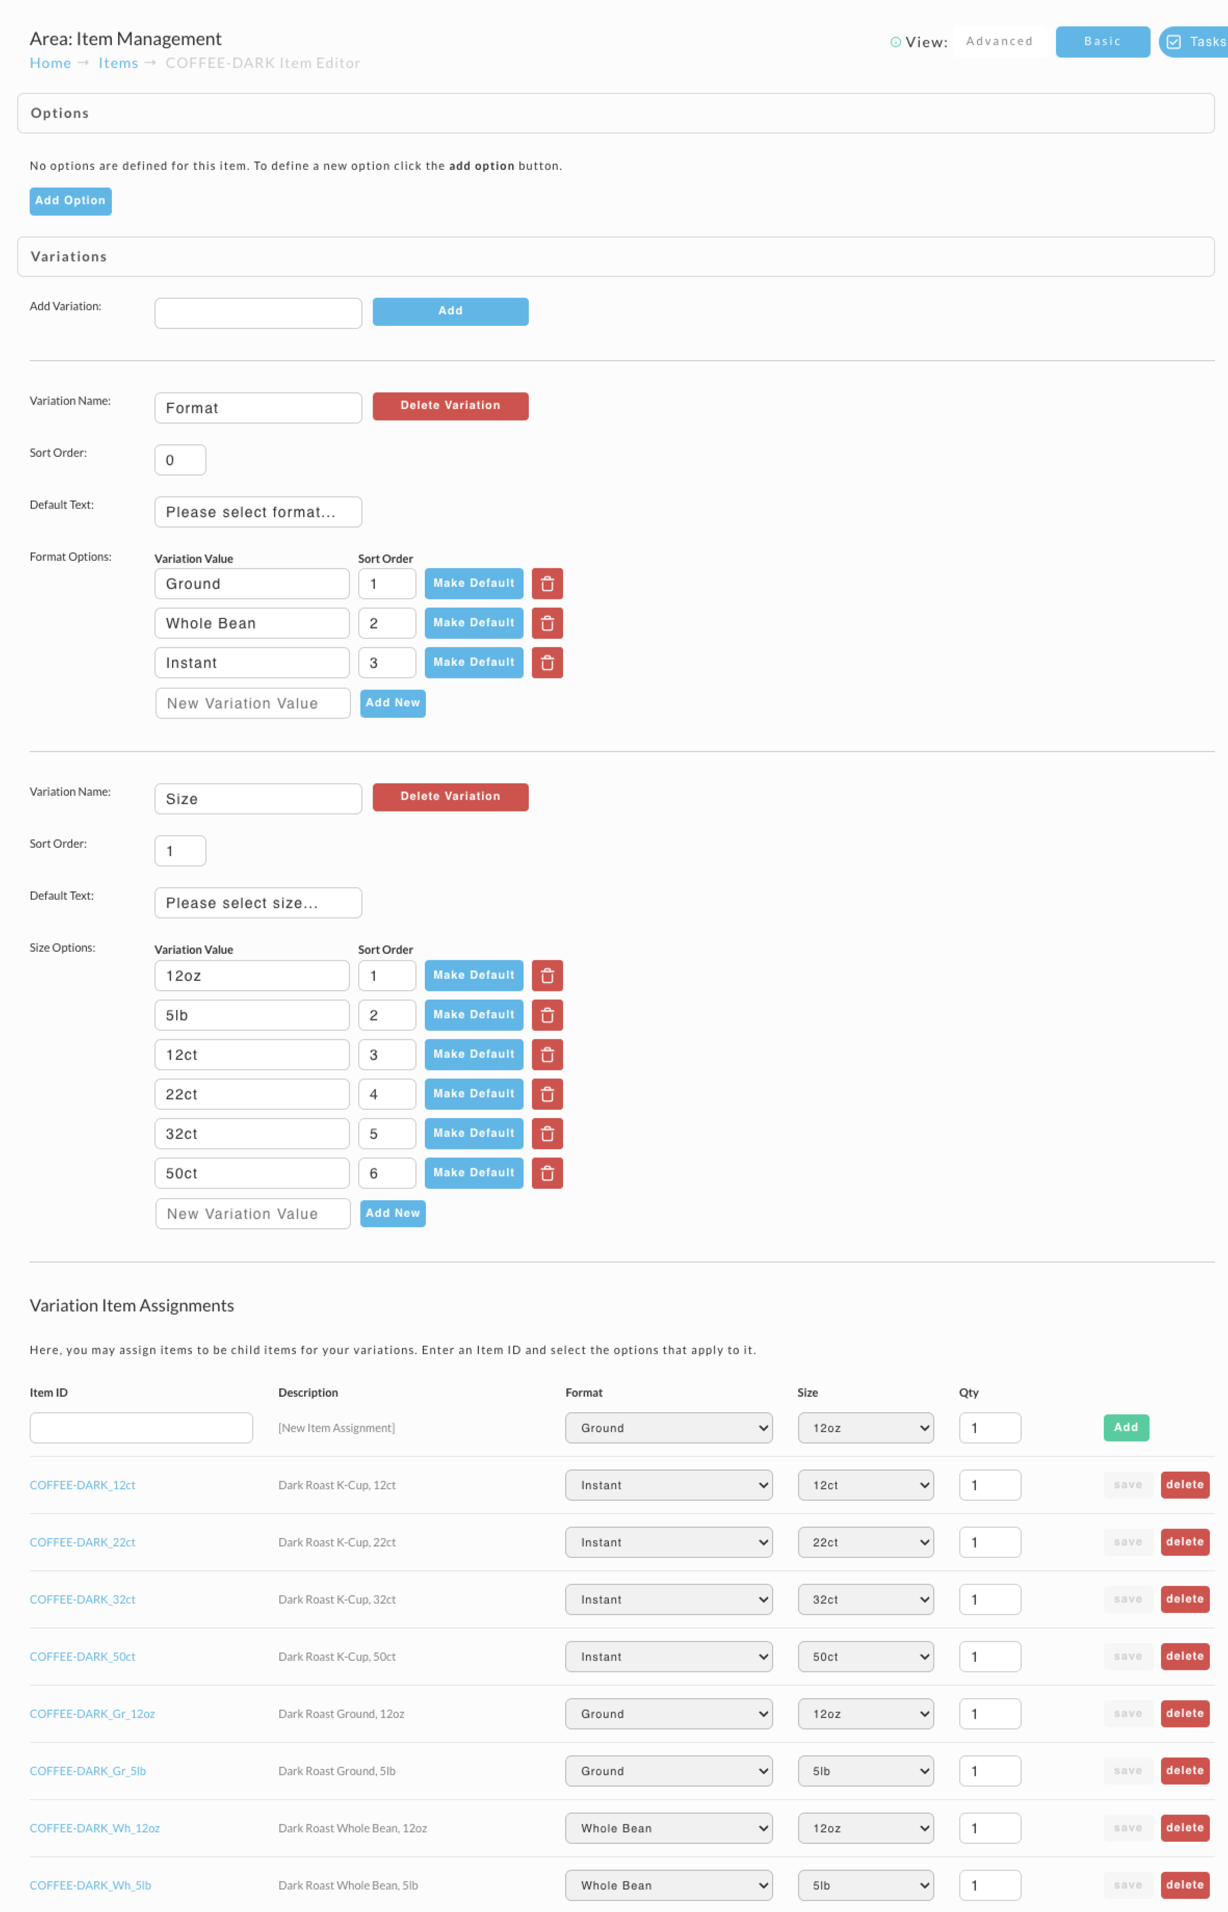Open Size dropdown for COFFEE-DARK_22ct
Screen dimensions: 1228x1912
[x=865, y=1543]
